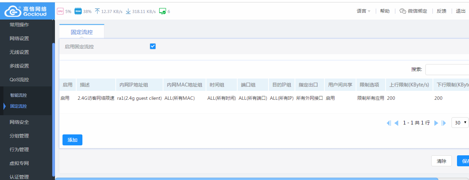Go to next page of table
The height and width of the screenshot is (180, 469).
point(436,123)
